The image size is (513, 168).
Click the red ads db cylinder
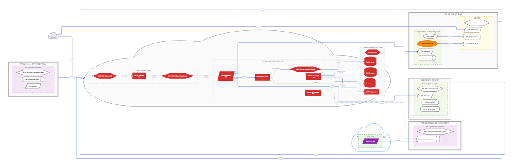(370, 61)
